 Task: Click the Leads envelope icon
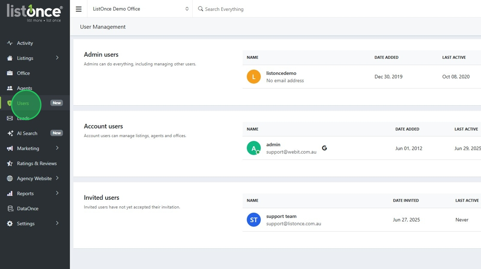coord(10,118)
